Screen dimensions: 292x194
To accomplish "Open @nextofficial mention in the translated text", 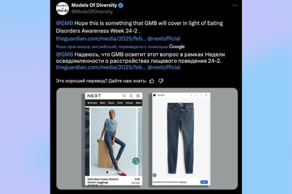I will (164, 67).
